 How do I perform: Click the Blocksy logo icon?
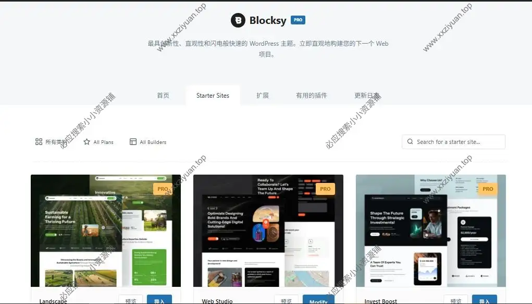239,20
